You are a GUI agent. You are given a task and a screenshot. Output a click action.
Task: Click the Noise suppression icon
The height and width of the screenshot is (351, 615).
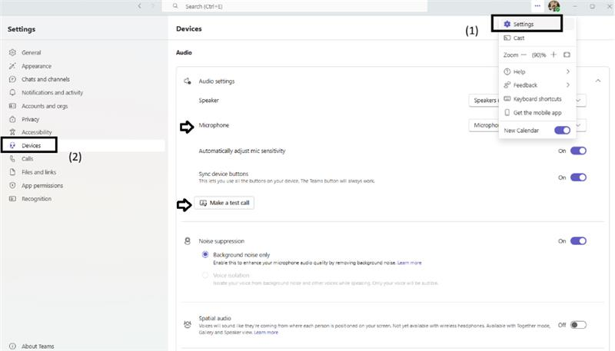point(187,241)
